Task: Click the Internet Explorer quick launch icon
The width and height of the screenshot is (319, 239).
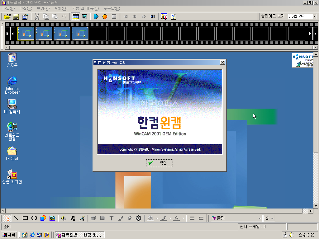Action: tap(32, 235)
